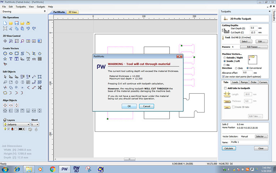Click the Calculate button

click(x=229, y=148)
